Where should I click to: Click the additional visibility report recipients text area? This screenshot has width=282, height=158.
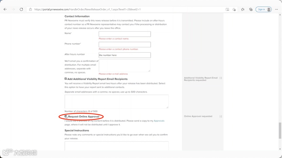tap(117, 102)
